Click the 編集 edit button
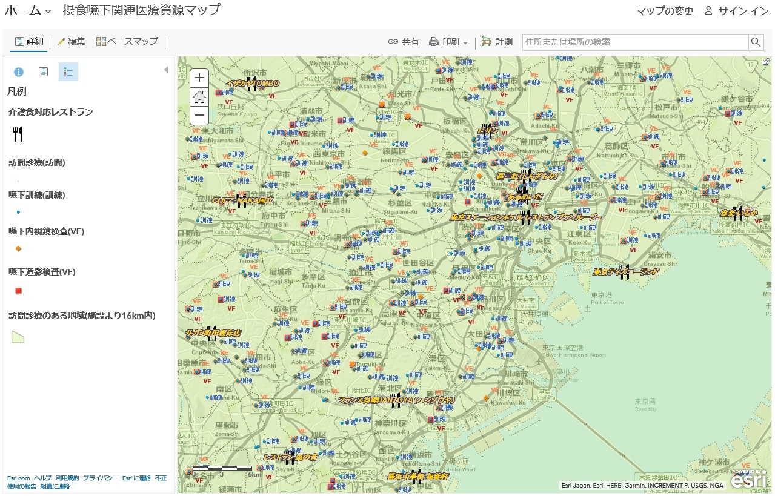The image size is (775, 496). pos(71,42)
